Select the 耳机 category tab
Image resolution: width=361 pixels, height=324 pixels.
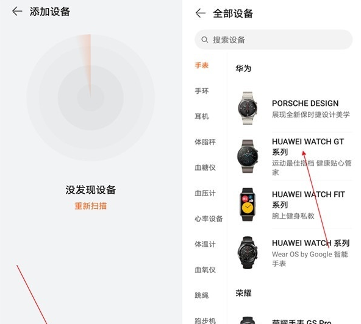pyautogui.click(x=202, y=116)
